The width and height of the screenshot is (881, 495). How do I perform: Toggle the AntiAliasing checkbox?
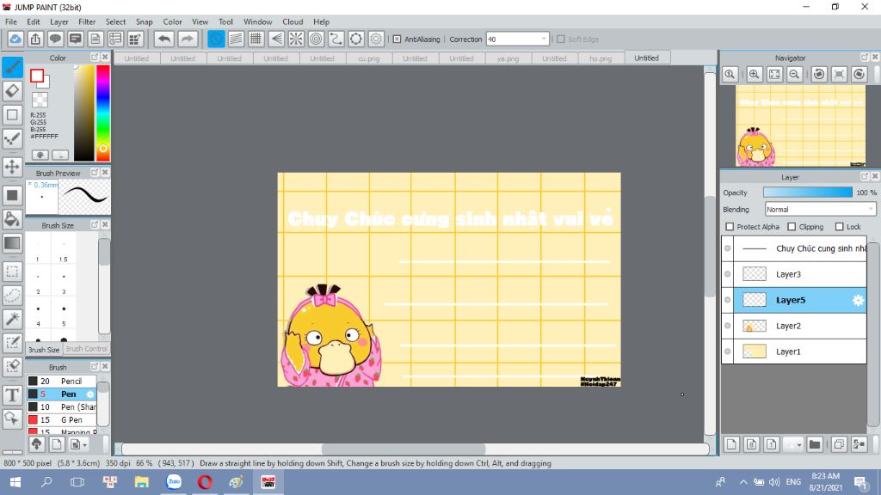point(397,40)
